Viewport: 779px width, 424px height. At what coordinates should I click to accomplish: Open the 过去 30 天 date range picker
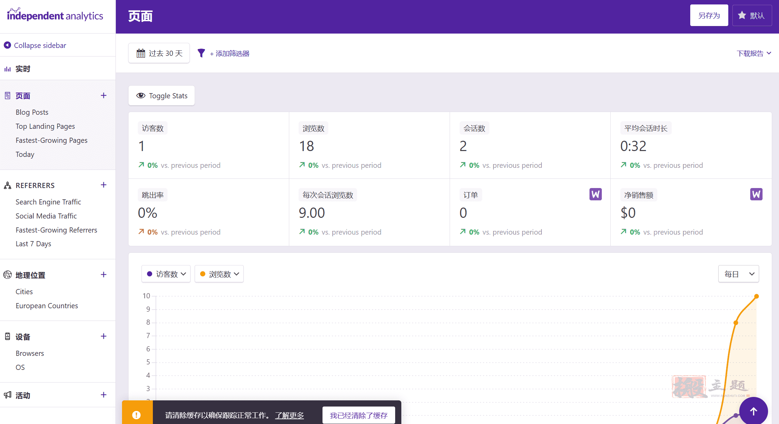pos(159,53)
